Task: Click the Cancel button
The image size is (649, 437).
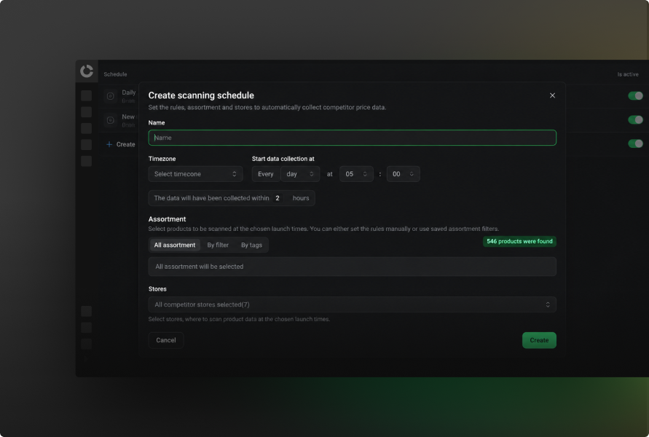Action: tap(166, 340)
